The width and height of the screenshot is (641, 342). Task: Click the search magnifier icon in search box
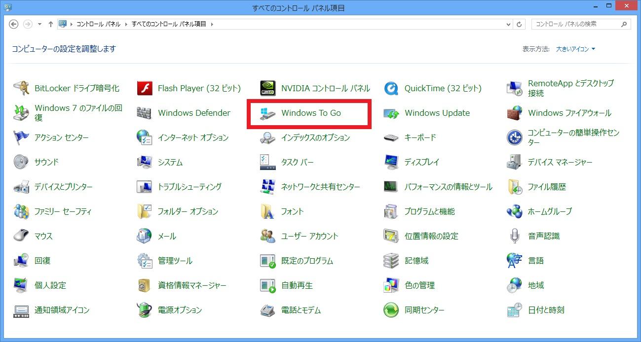[624, 24]
